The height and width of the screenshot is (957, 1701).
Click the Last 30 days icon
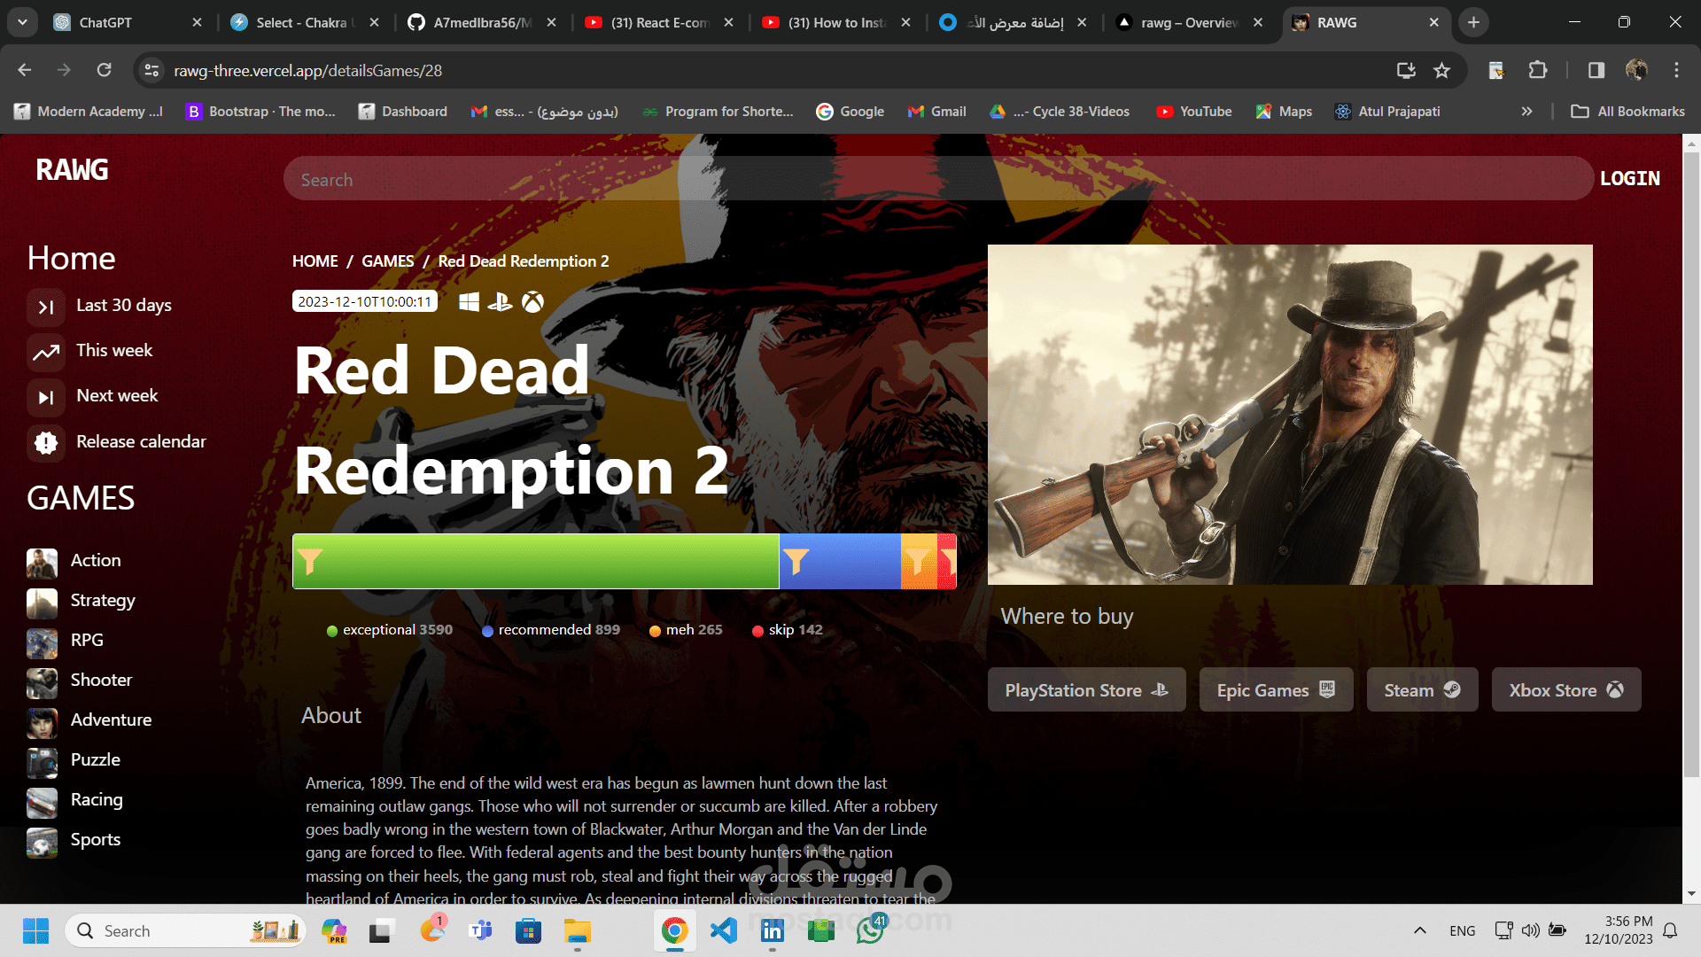(x=46, y=307)
